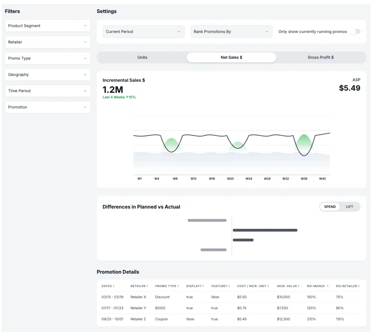Click the $0.75 cost cell
The width and height of the screenshot is (371, 332).
(x=242, y=308)
